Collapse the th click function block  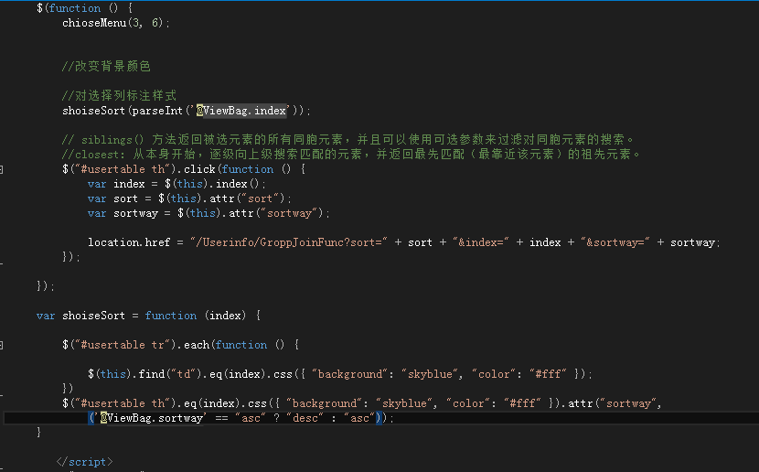pos(3,169)
